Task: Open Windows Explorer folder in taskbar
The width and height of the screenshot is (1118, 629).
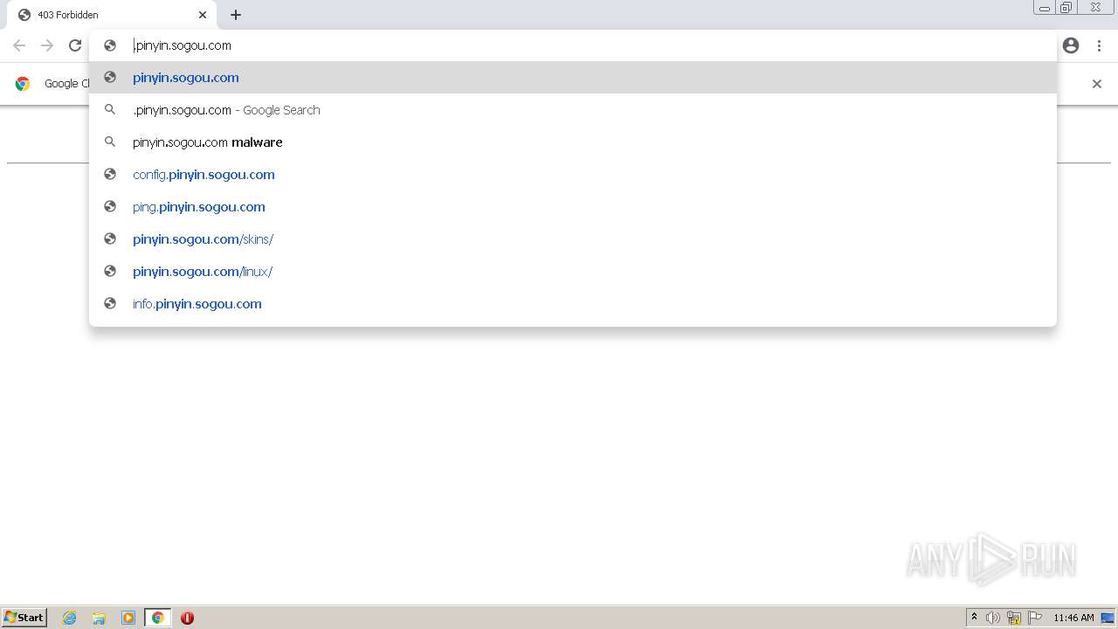Action: pos(99,618)
